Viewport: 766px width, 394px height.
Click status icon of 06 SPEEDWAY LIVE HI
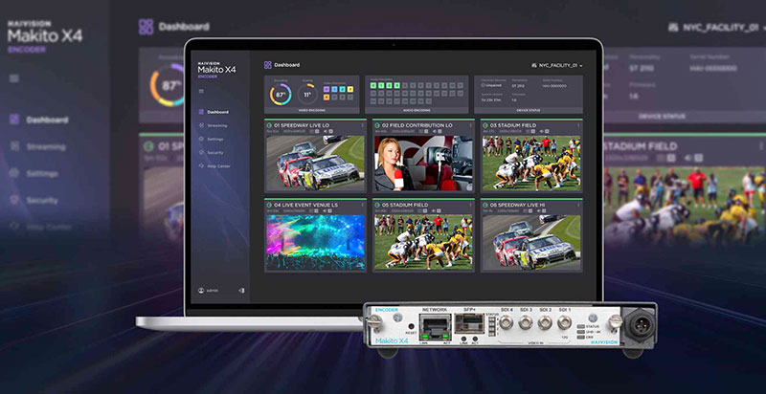(x=485, y=205)
